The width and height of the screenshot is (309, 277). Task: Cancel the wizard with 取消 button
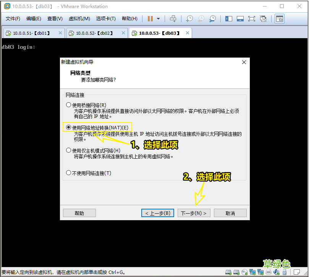coord(230,213)
